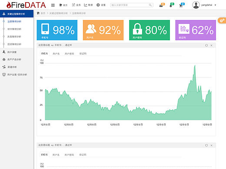Open the 业务 business menu in top navigation
This screenshot has width=226, height=169.
pyautogui.click(x=76, y=5)
